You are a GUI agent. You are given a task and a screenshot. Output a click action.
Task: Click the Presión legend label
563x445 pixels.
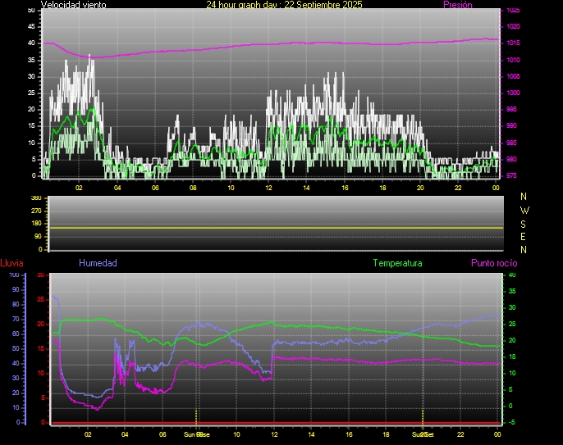(x=457, y=5)
